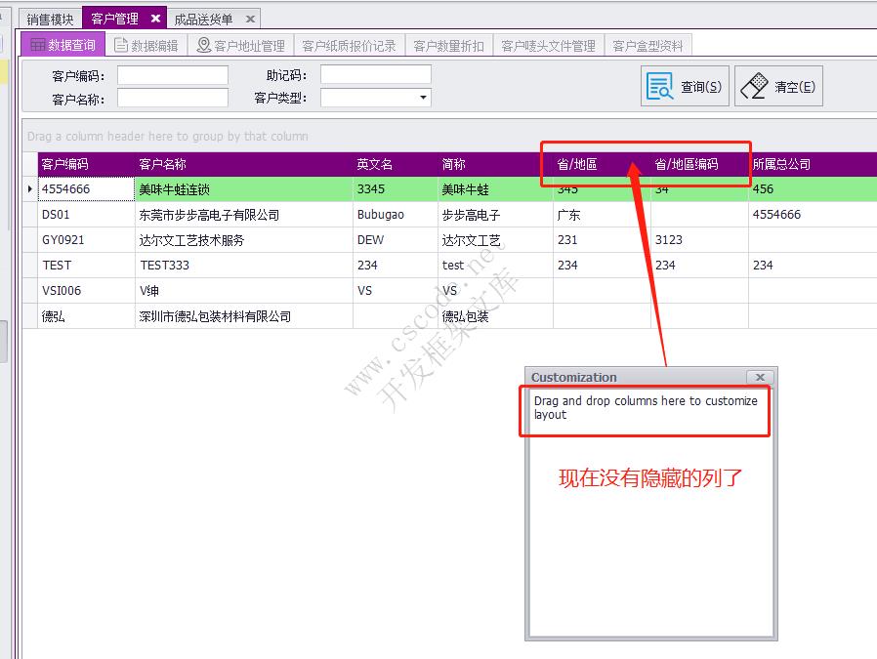The image size is (877, 659).
Task: Click inside the 客户编码 input field
Action: tap(172, 72)
